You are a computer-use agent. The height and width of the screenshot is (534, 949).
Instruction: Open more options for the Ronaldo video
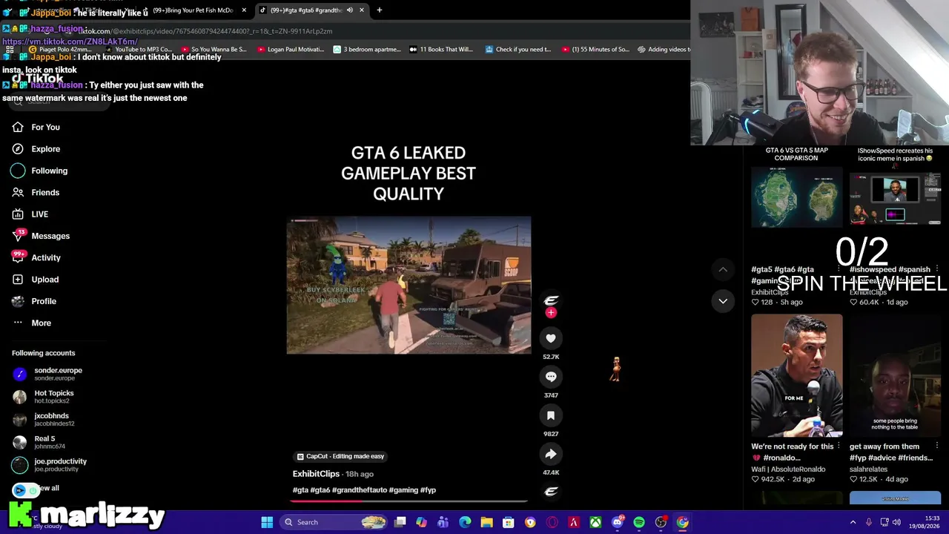pyautogui.click(x=839, y=446)
